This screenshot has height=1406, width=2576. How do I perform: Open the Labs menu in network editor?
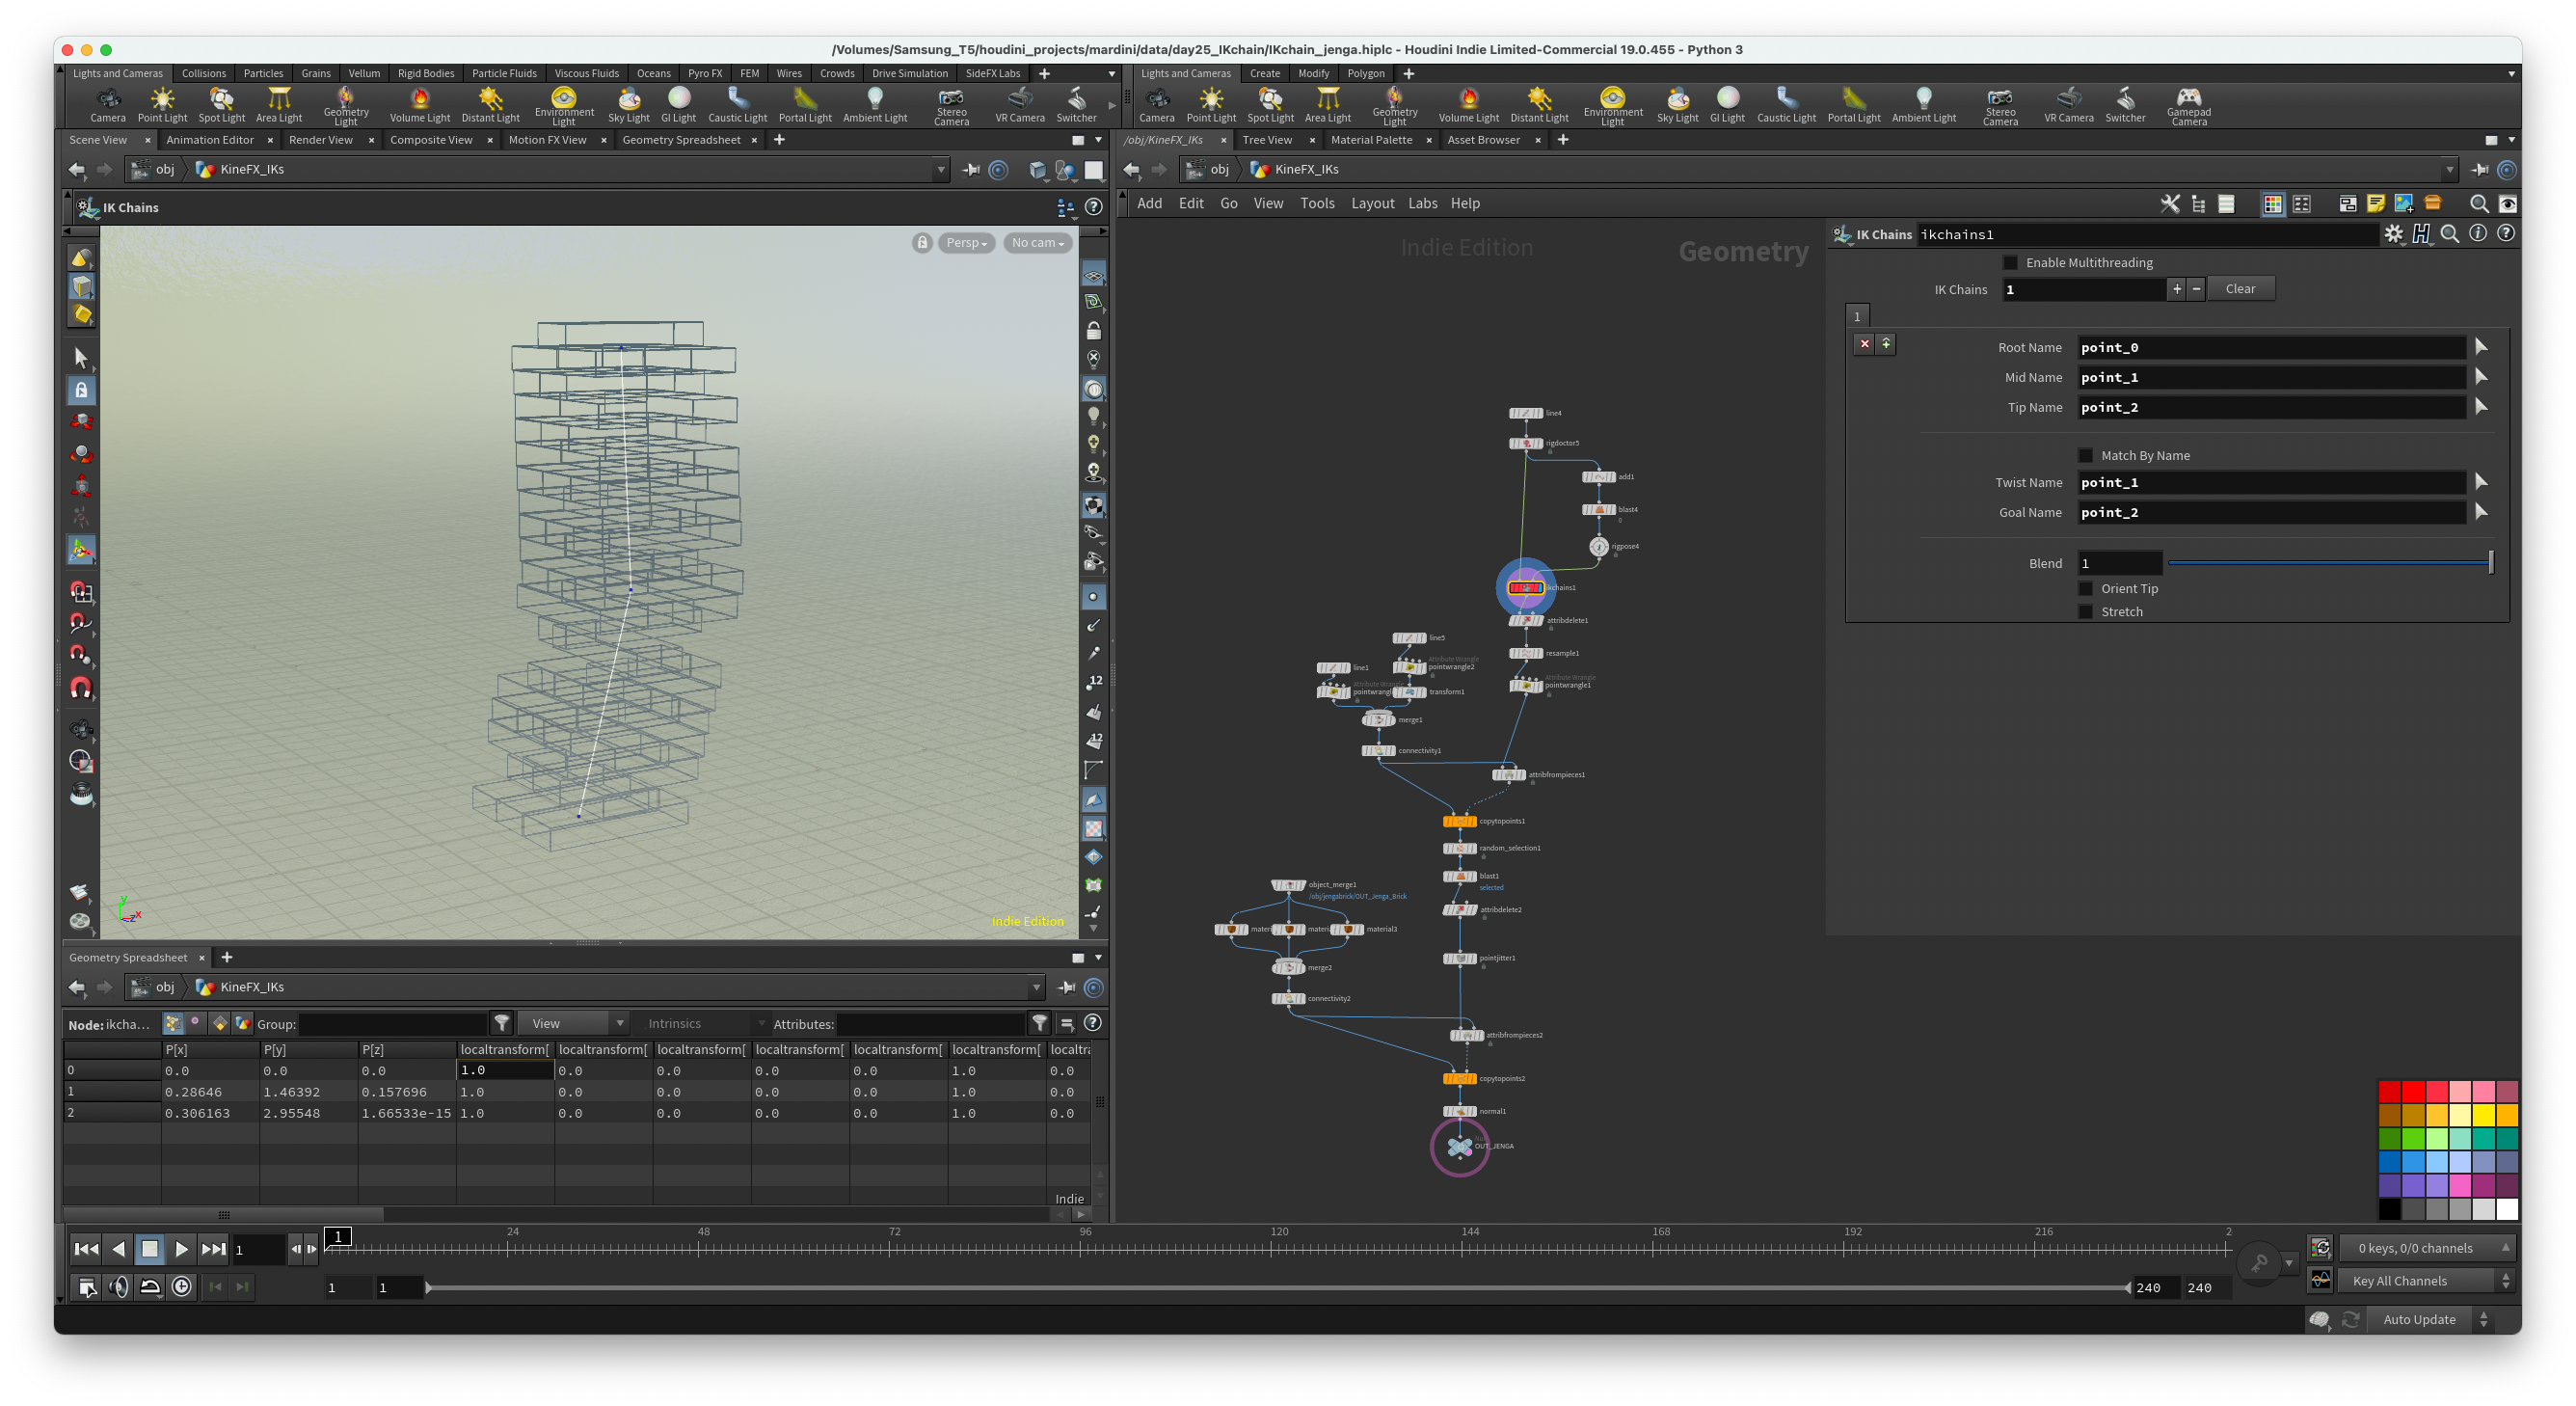pos(1422,204)
